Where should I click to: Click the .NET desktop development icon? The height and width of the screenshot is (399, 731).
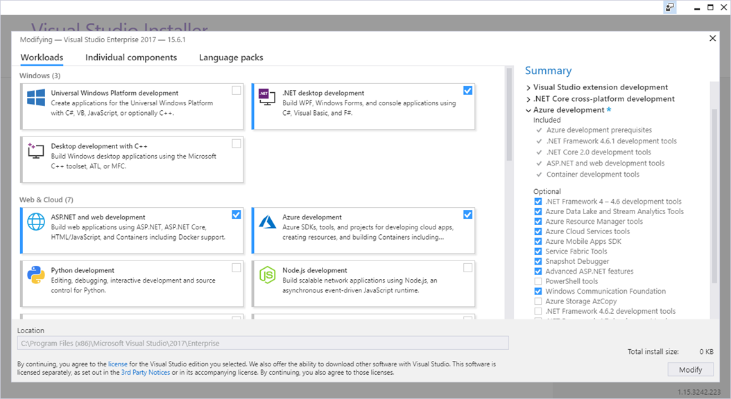tap(267, 97)
